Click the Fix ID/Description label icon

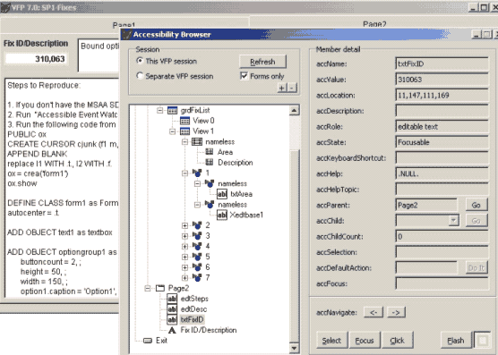click(x=172, y=330)
